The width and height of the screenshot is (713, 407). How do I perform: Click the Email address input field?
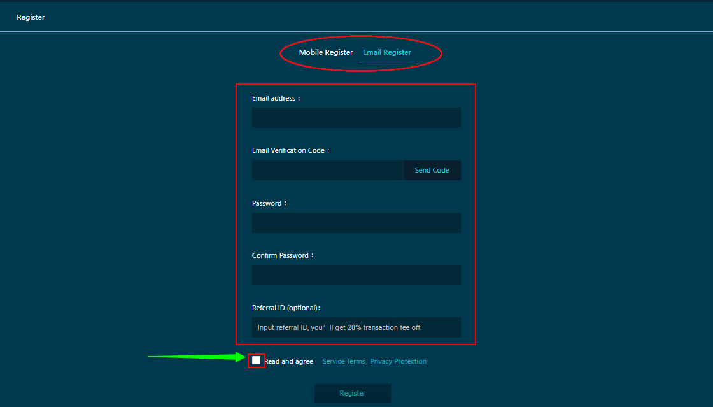356,118
